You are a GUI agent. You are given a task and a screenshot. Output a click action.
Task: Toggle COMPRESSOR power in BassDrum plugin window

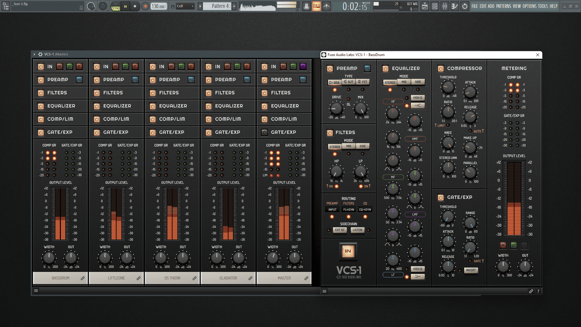[x=441, y=68]
